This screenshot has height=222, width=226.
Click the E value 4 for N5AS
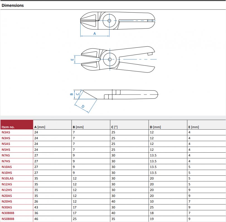click(x=189, y=144)
